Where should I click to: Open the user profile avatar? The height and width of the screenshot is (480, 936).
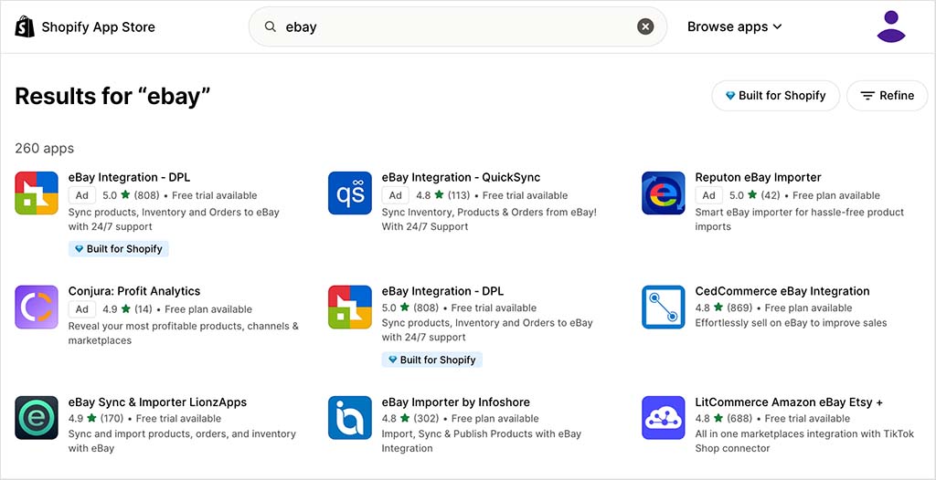[x=891, y=26]
